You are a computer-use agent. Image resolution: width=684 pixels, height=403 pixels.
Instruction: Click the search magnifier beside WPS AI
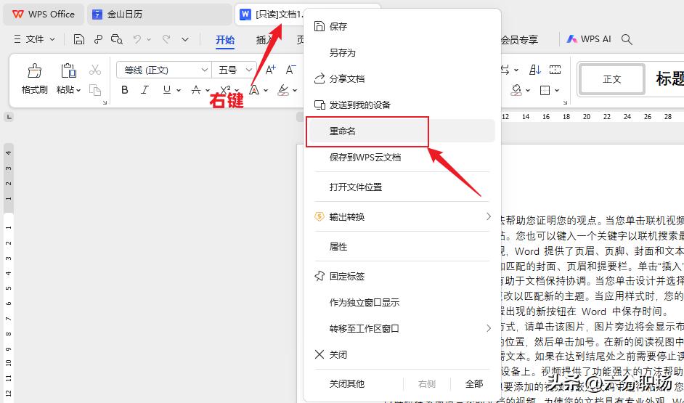pos(627,39)
